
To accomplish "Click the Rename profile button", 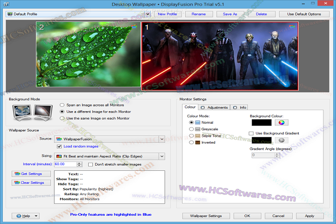I will tap(199, 14).
